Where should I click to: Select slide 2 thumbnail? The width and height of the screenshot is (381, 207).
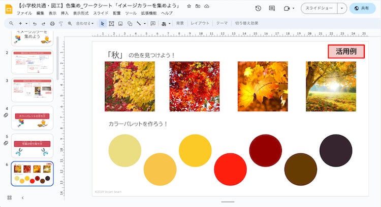(32, 62)
